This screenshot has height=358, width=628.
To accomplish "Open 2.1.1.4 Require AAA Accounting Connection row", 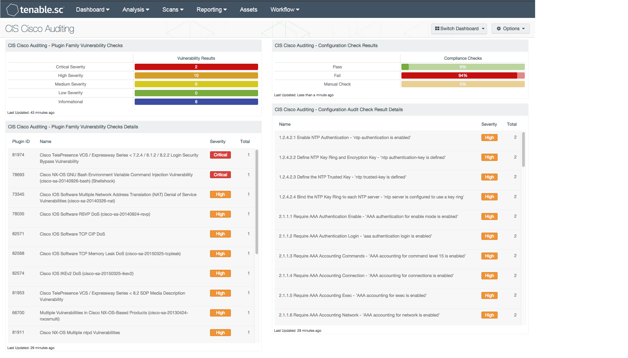I will pos(397,279).
